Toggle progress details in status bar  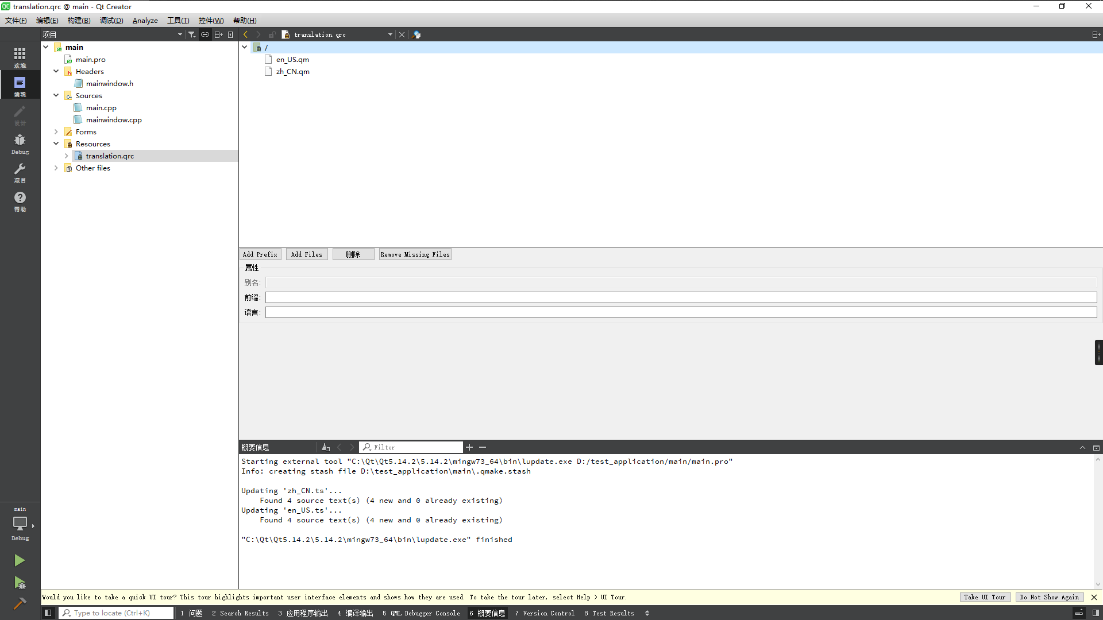coord(1079,613)
